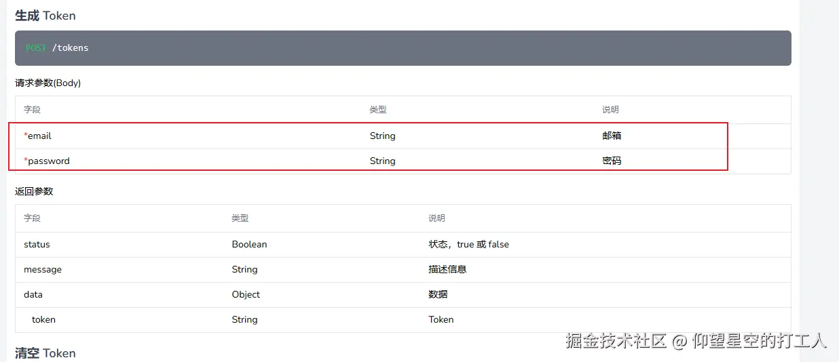
Task: Click String type in password row
Action: [x=382, y=161]
